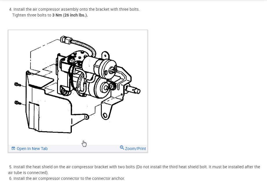The image size is (267, 190).
Task: Click the electrical connector plug atop diagram
Action: 66,40
